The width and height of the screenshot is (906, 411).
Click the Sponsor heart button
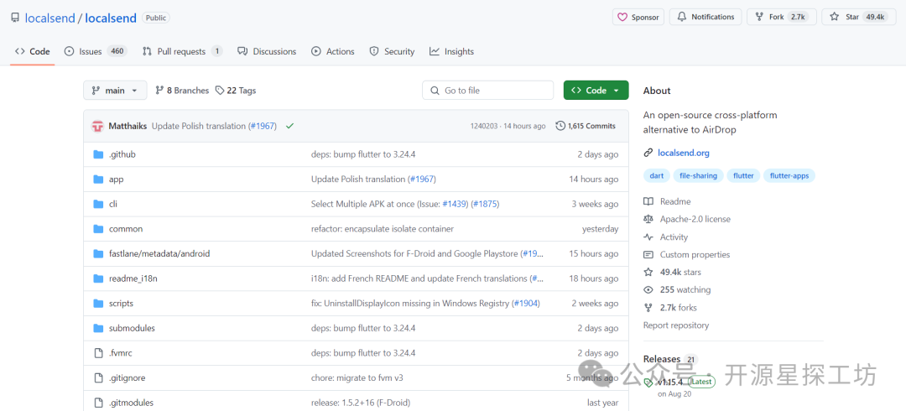point(638,17)
